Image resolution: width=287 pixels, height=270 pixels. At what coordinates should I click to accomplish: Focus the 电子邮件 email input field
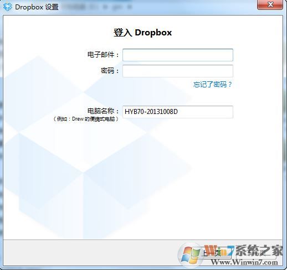point(178,55)
